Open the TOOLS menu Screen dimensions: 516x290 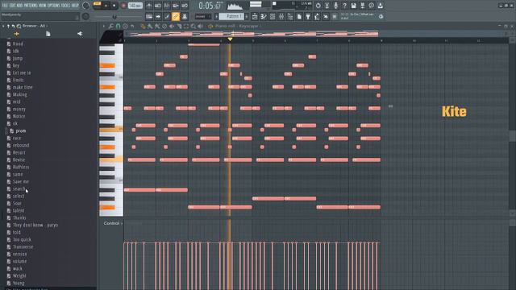click(65, 6)
